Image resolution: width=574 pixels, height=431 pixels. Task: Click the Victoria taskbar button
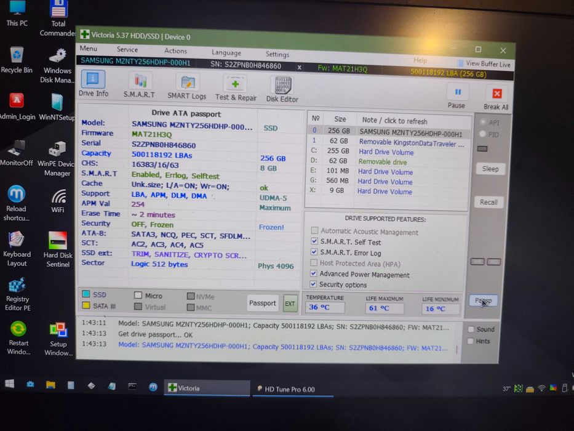(207, 388)
